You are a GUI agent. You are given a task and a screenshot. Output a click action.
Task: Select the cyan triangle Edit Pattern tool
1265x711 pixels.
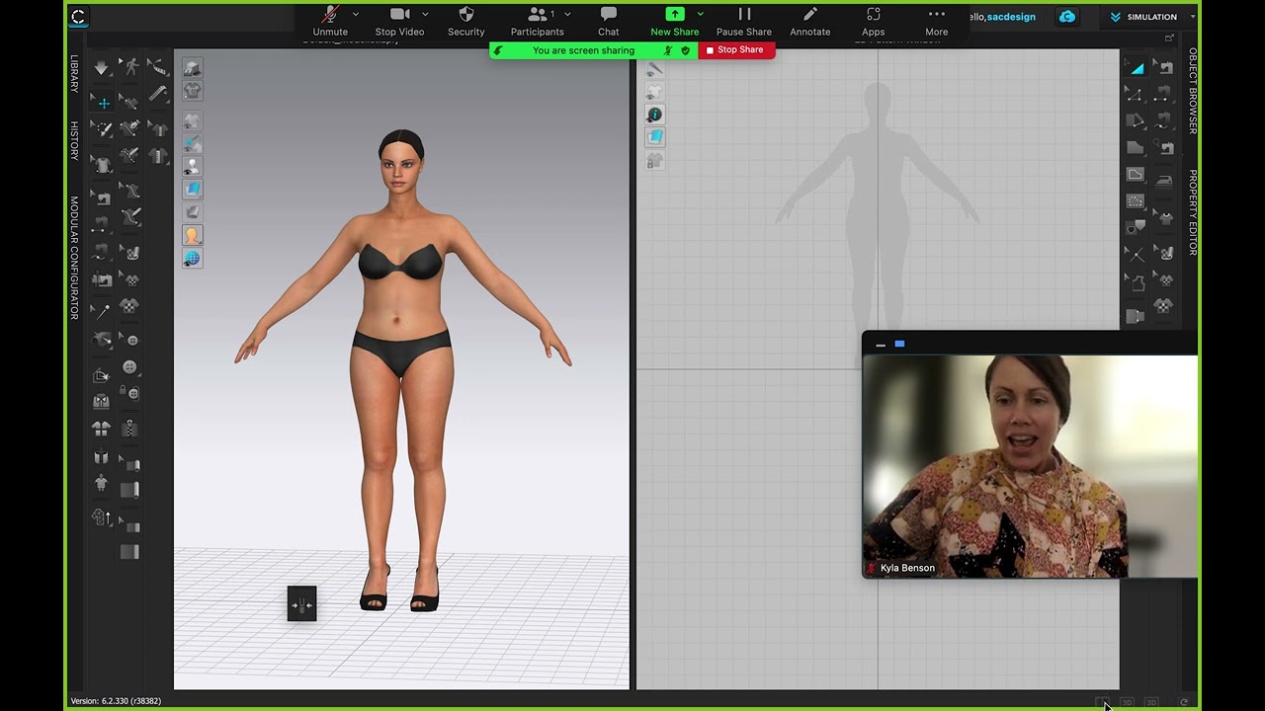(x=1137, y=68)
